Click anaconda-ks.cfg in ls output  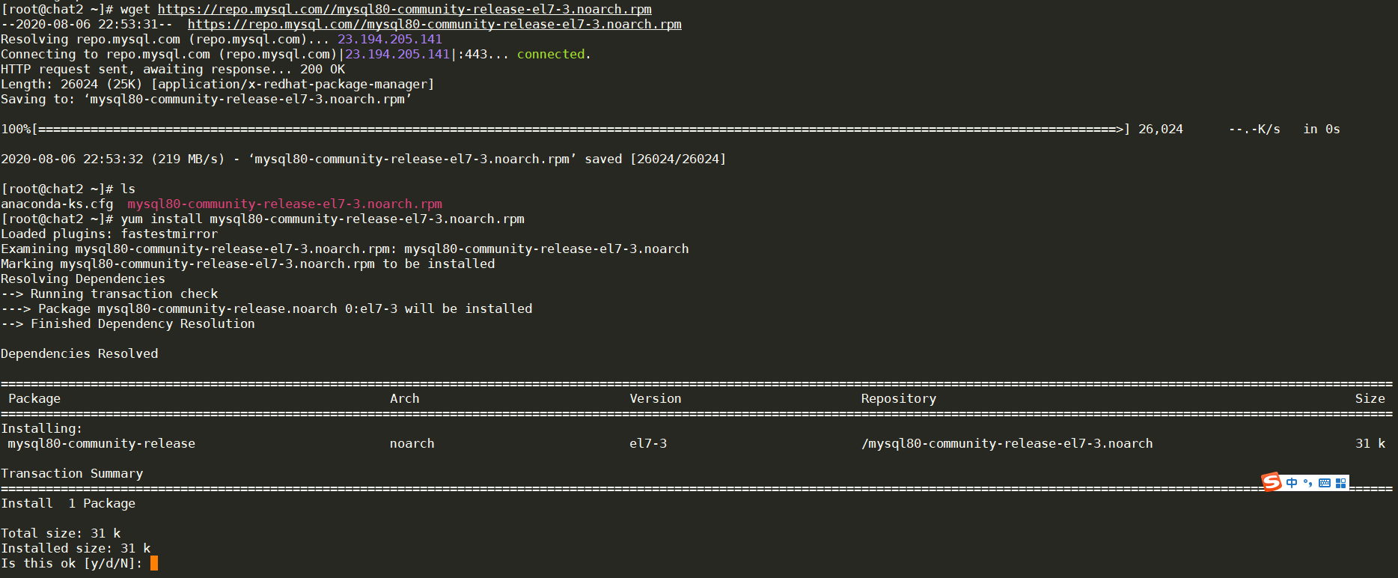click(x=57, y=204)
